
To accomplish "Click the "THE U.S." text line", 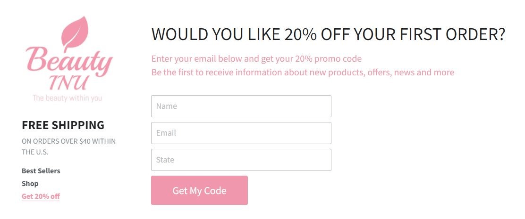I will pos(35,152).
